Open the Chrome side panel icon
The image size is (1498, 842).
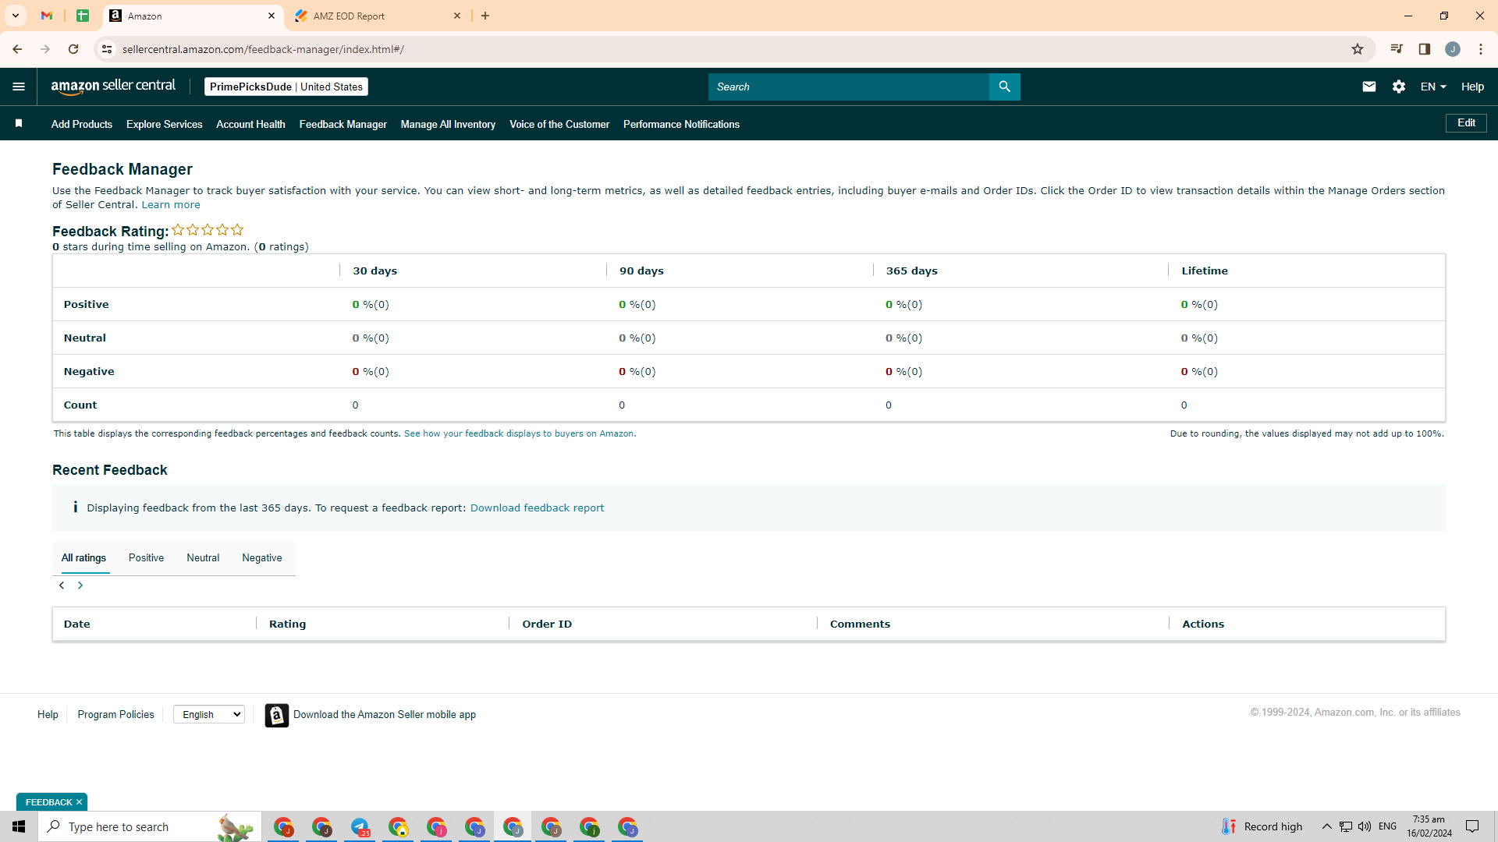click(1425, 49)
